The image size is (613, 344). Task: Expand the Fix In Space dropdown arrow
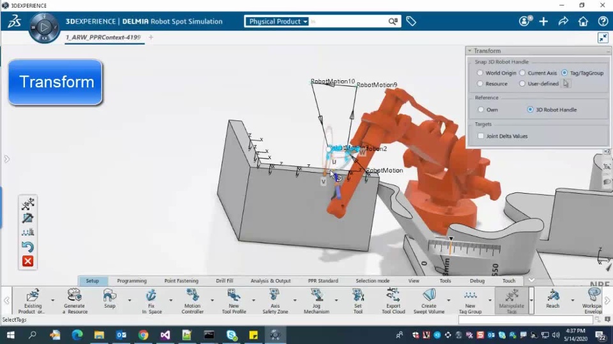click(170, 300)
